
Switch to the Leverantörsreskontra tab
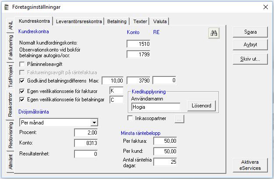79,21
